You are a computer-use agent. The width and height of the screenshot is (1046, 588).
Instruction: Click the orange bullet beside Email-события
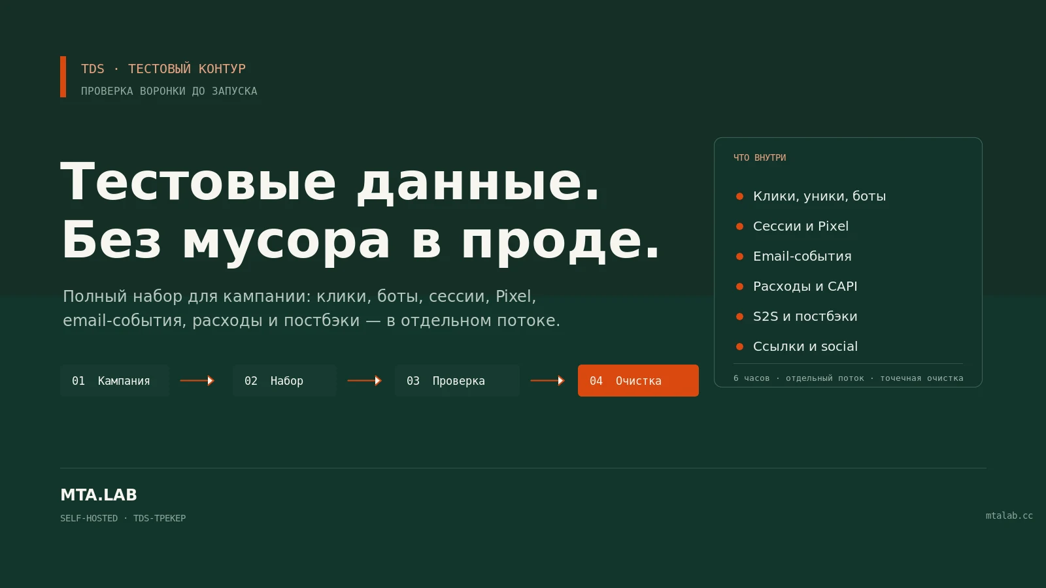coord(739,256)
